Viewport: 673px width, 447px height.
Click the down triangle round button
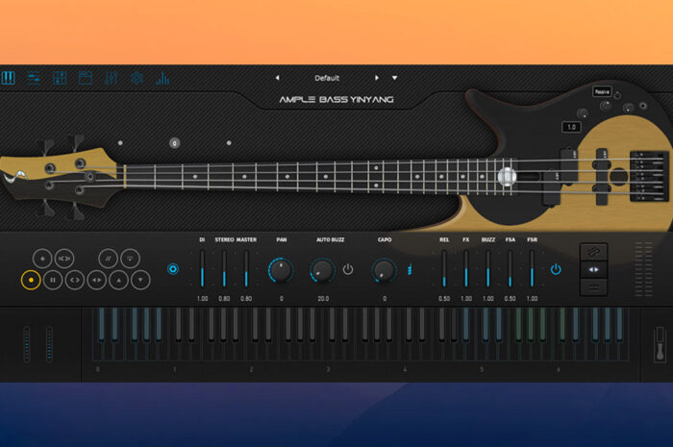click(140, 280)
